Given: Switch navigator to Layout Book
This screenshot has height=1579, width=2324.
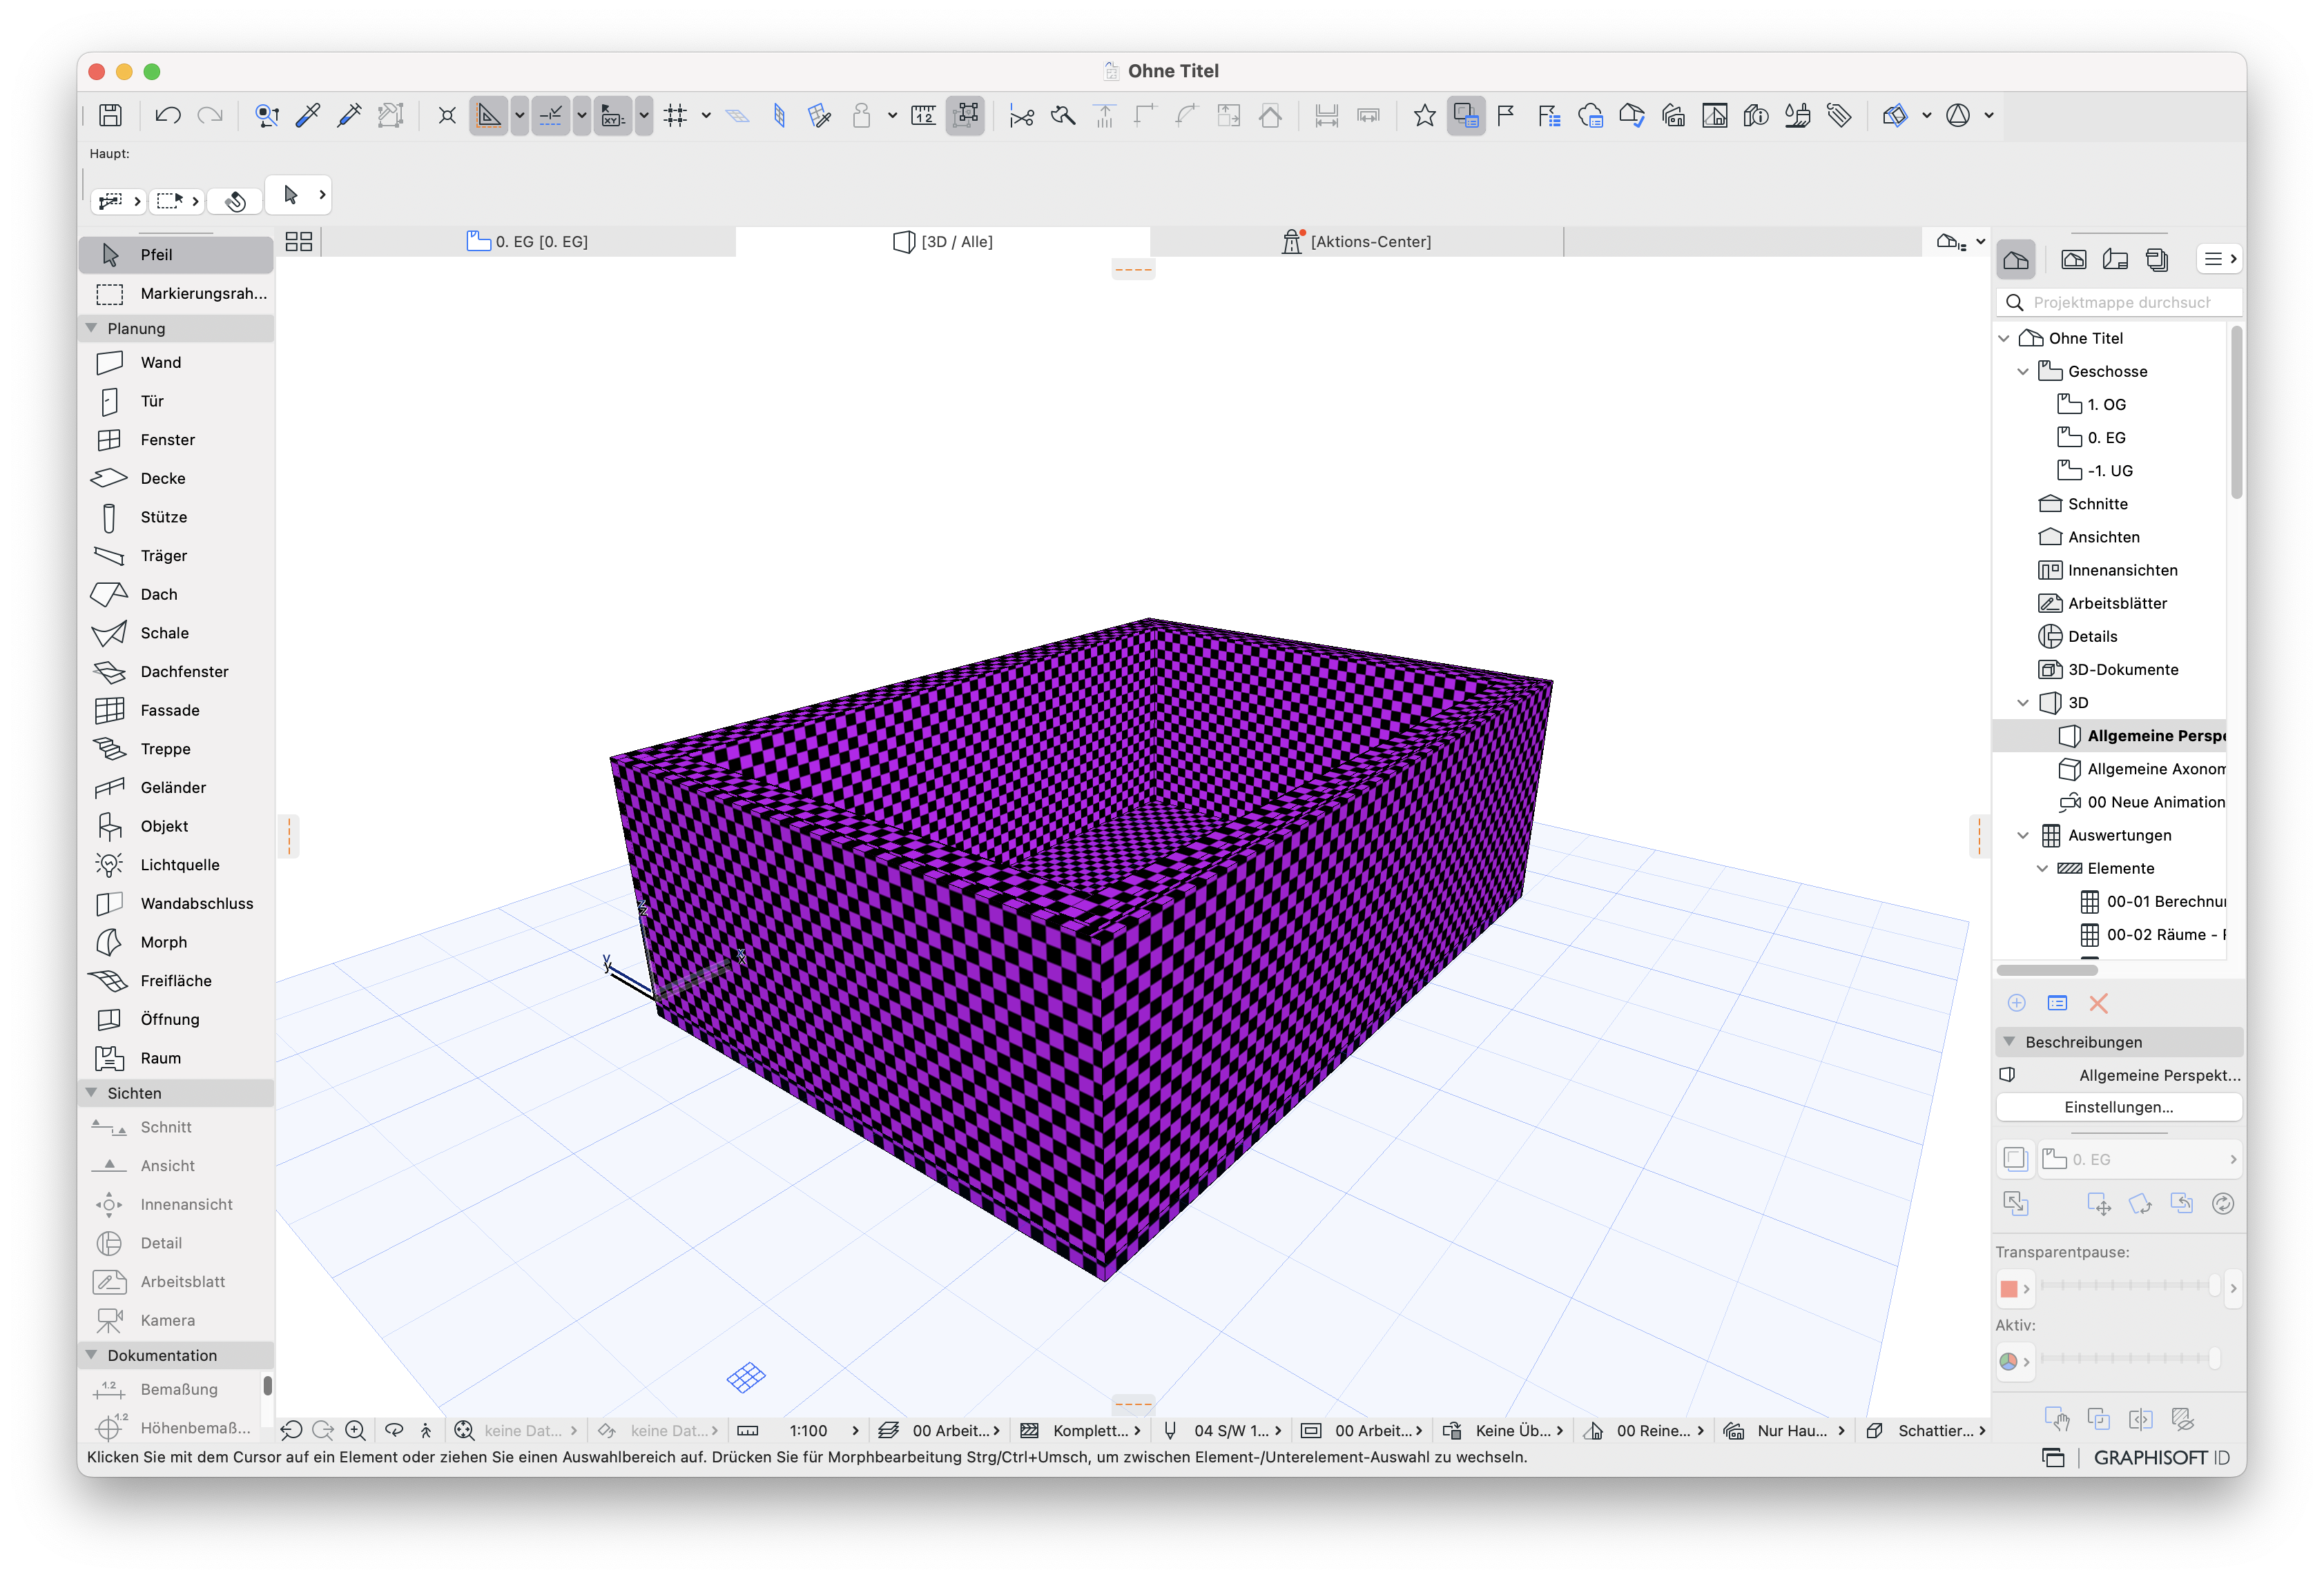Looking at the screenshot, I should pos(2115,260).
